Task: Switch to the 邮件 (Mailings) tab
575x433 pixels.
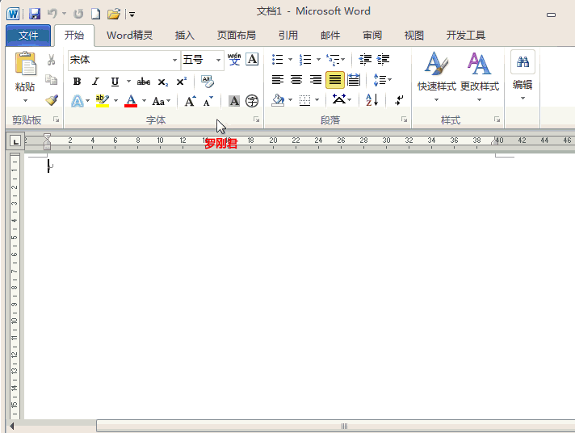Action: (330, 36)
